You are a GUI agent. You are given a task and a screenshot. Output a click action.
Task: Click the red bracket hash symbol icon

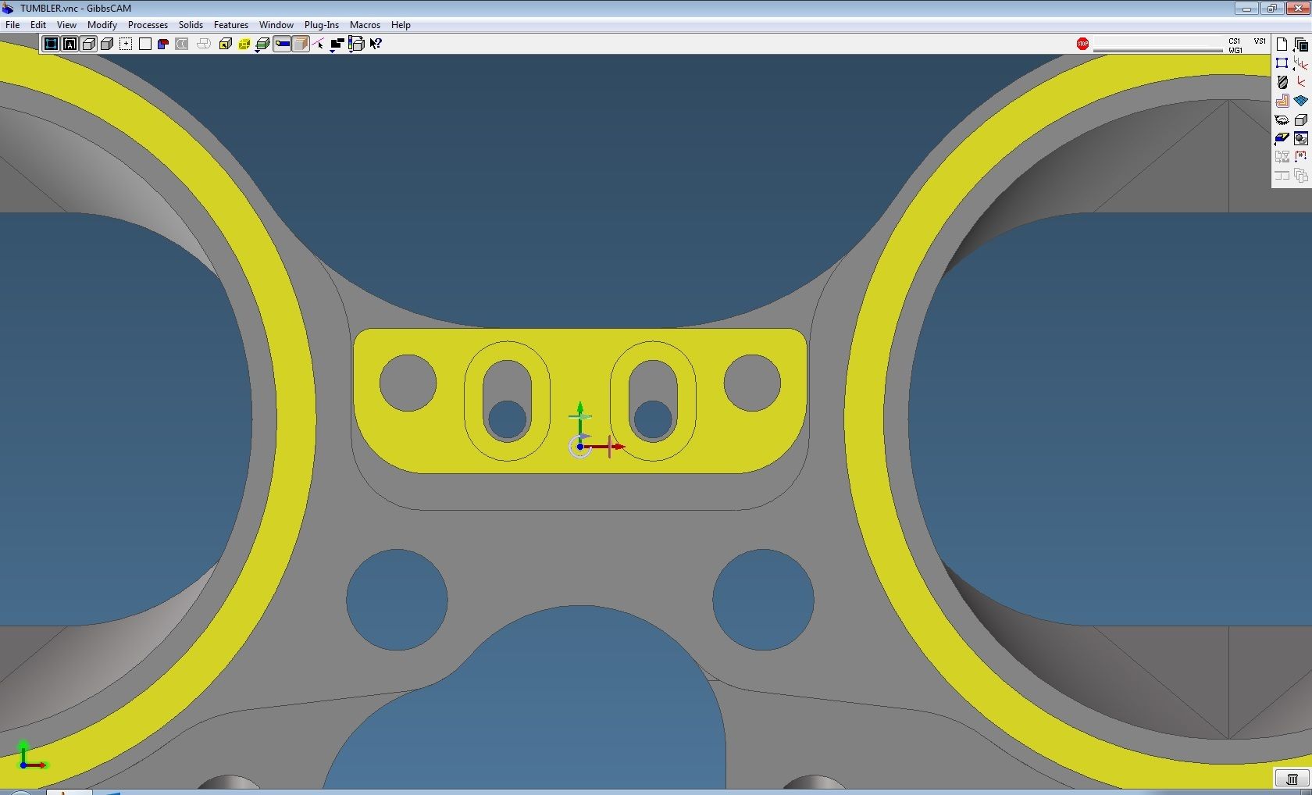click(1300, 157)
